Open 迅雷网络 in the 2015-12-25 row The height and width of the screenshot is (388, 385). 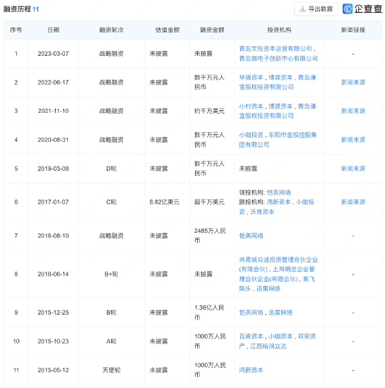point(280,313)
